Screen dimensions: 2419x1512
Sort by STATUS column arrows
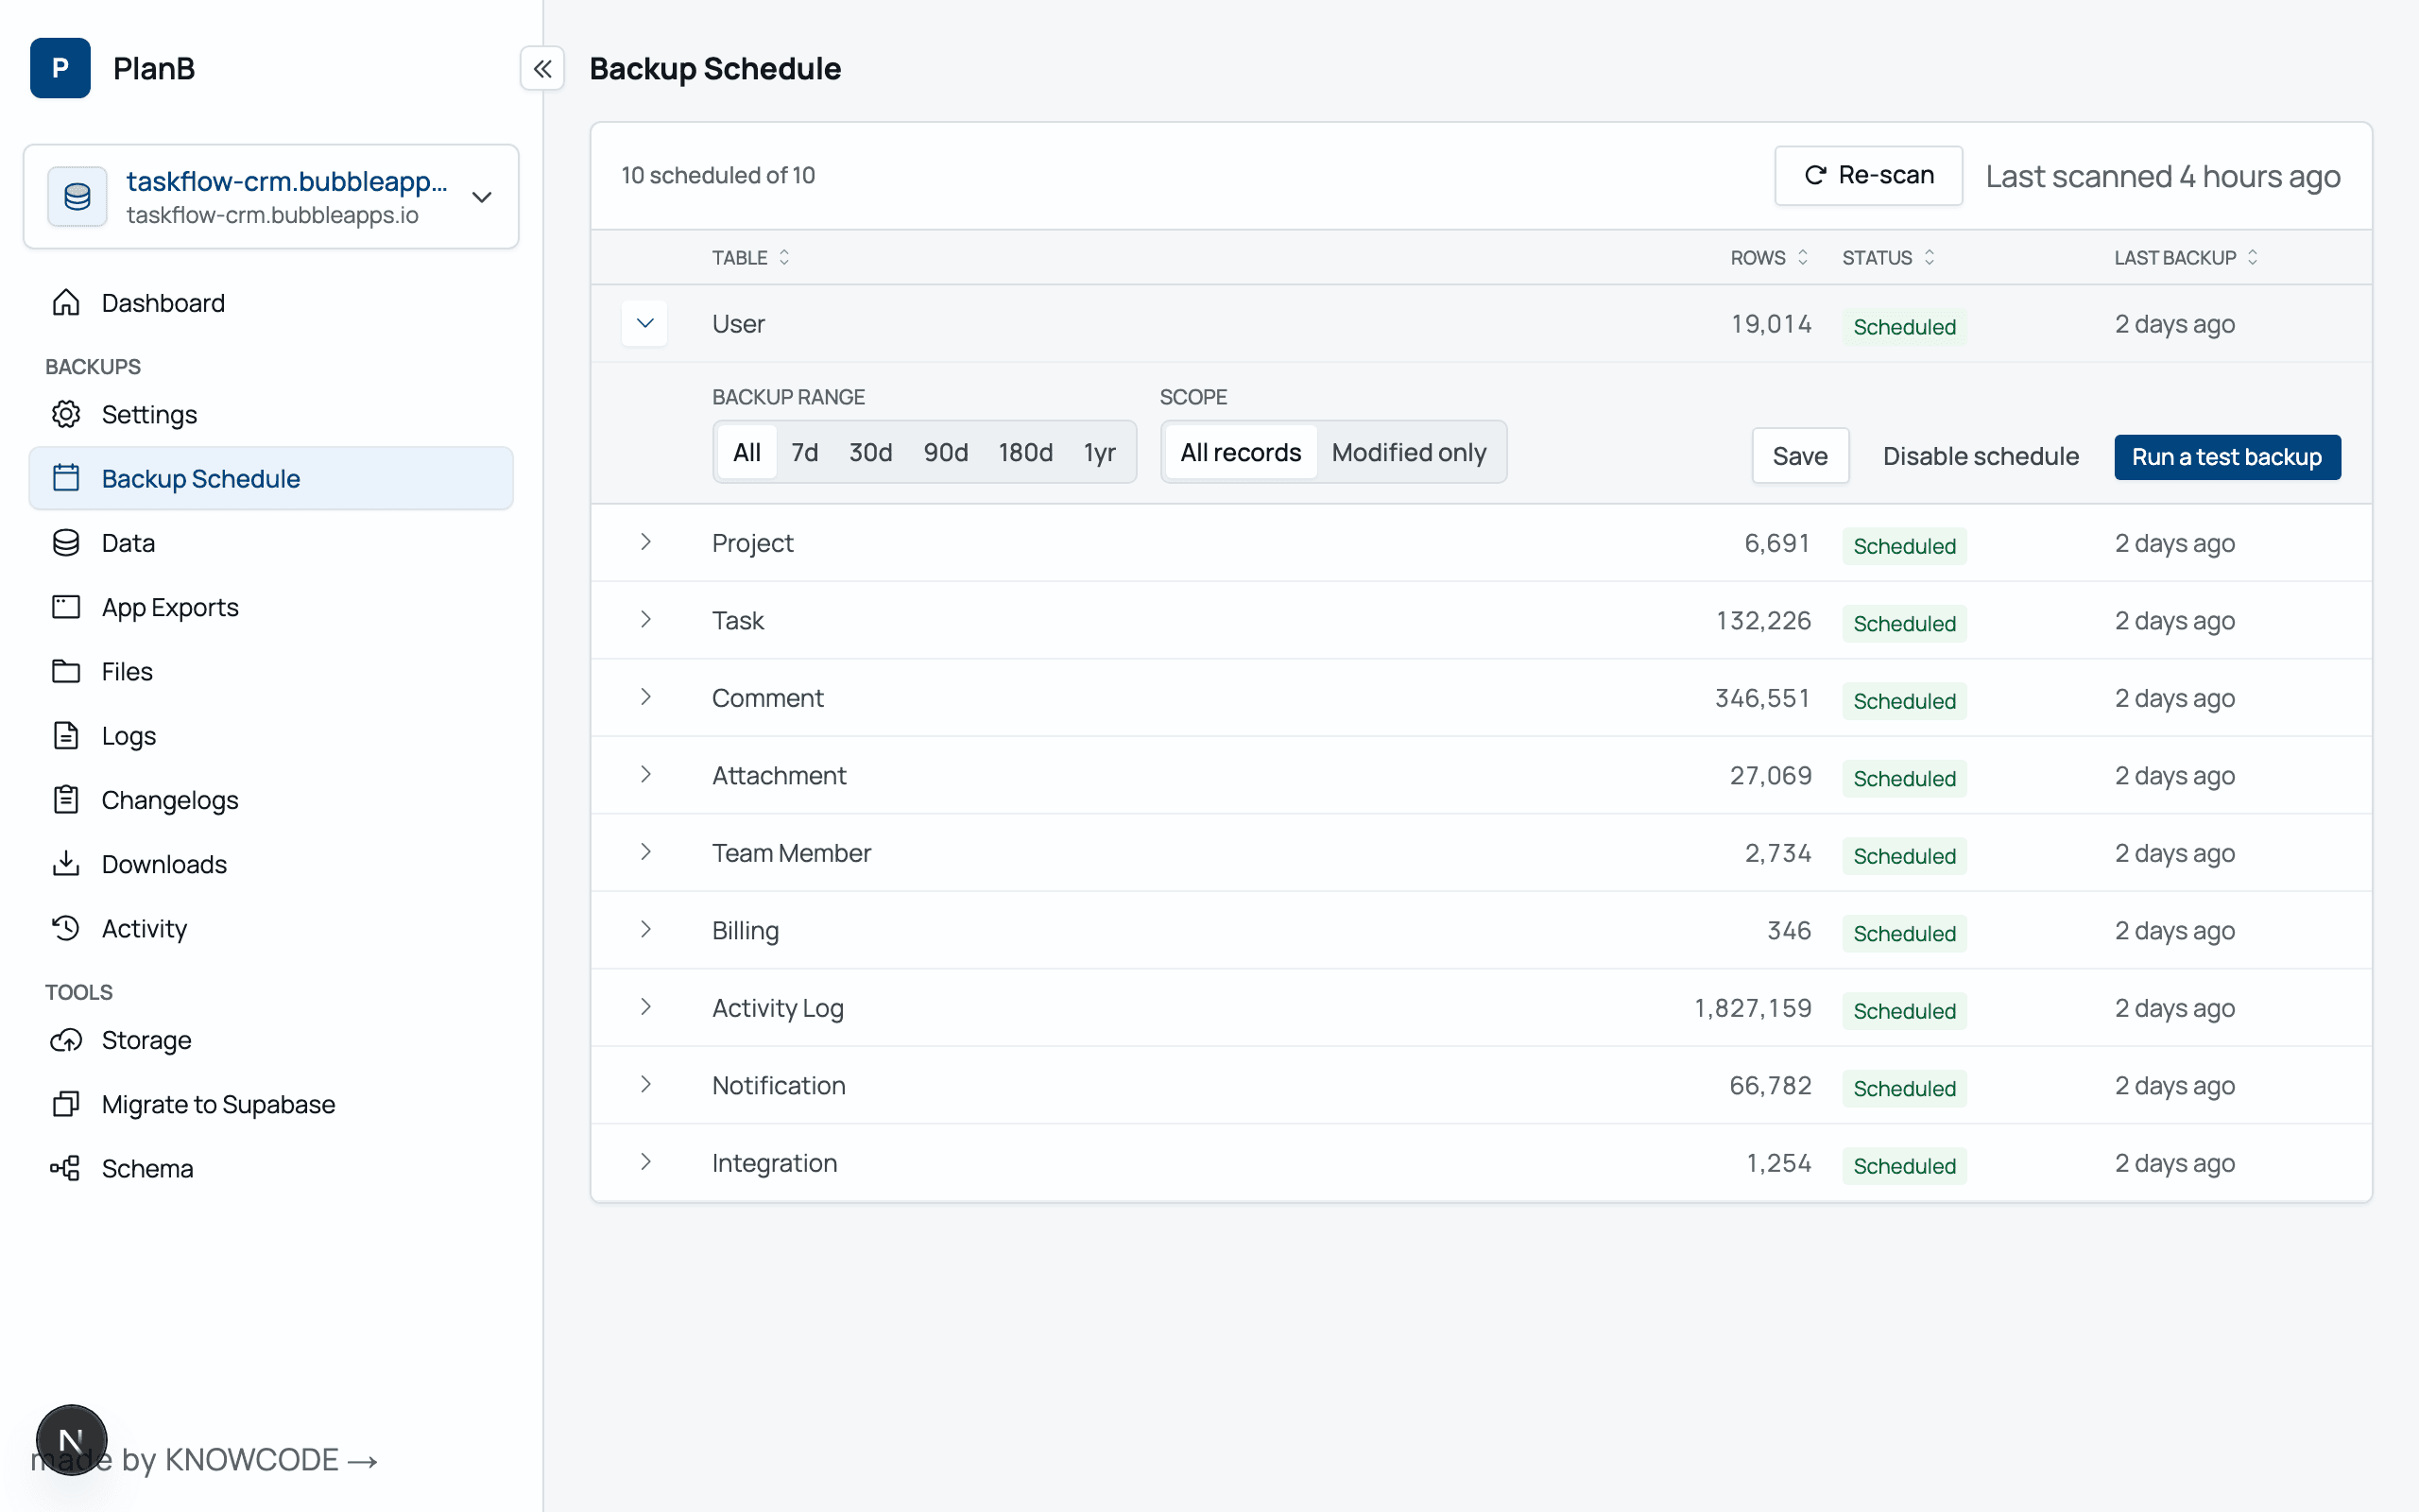pyautogui.click(x=1930, y=257)
